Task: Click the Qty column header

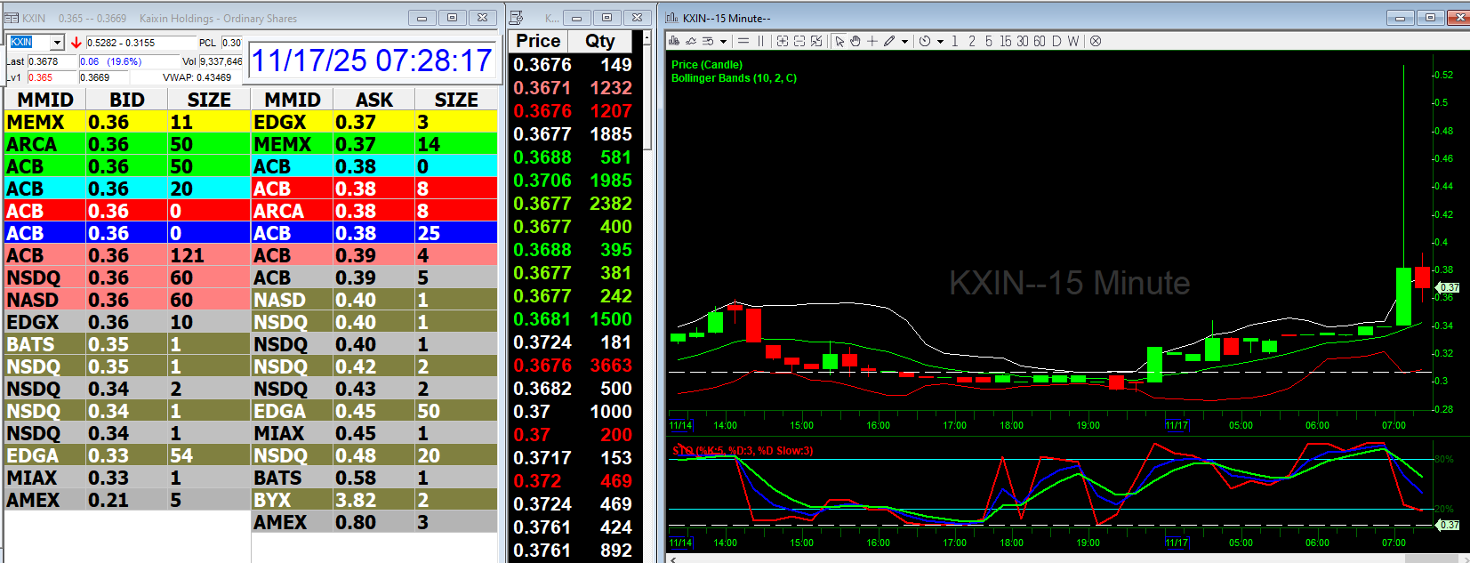Action: click(x=599, y=41)
